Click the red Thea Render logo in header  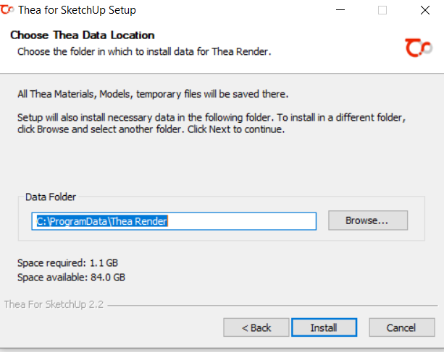point(418,48)
